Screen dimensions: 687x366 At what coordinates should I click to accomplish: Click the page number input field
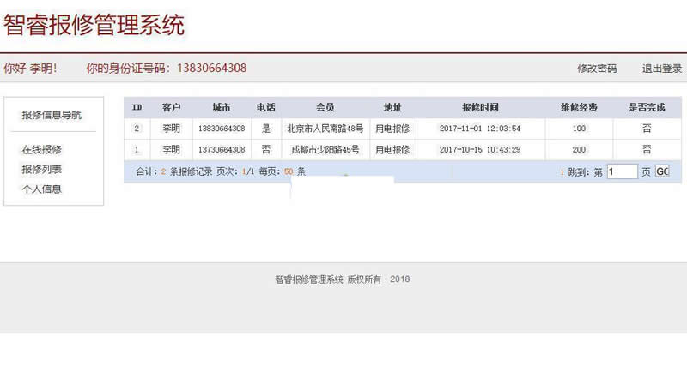click(622, 171)
